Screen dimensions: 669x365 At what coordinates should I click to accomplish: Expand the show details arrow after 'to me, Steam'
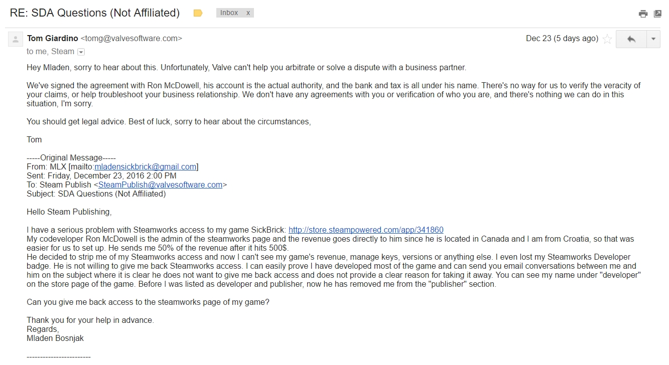pos(81,52)
